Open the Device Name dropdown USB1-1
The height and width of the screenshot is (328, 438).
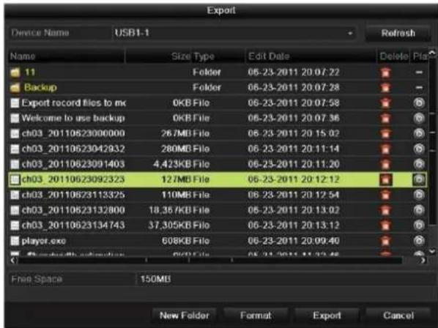click(234, 33)
